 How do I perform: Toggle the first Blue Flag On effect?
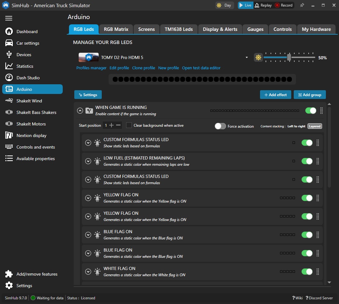pos(307,235)
